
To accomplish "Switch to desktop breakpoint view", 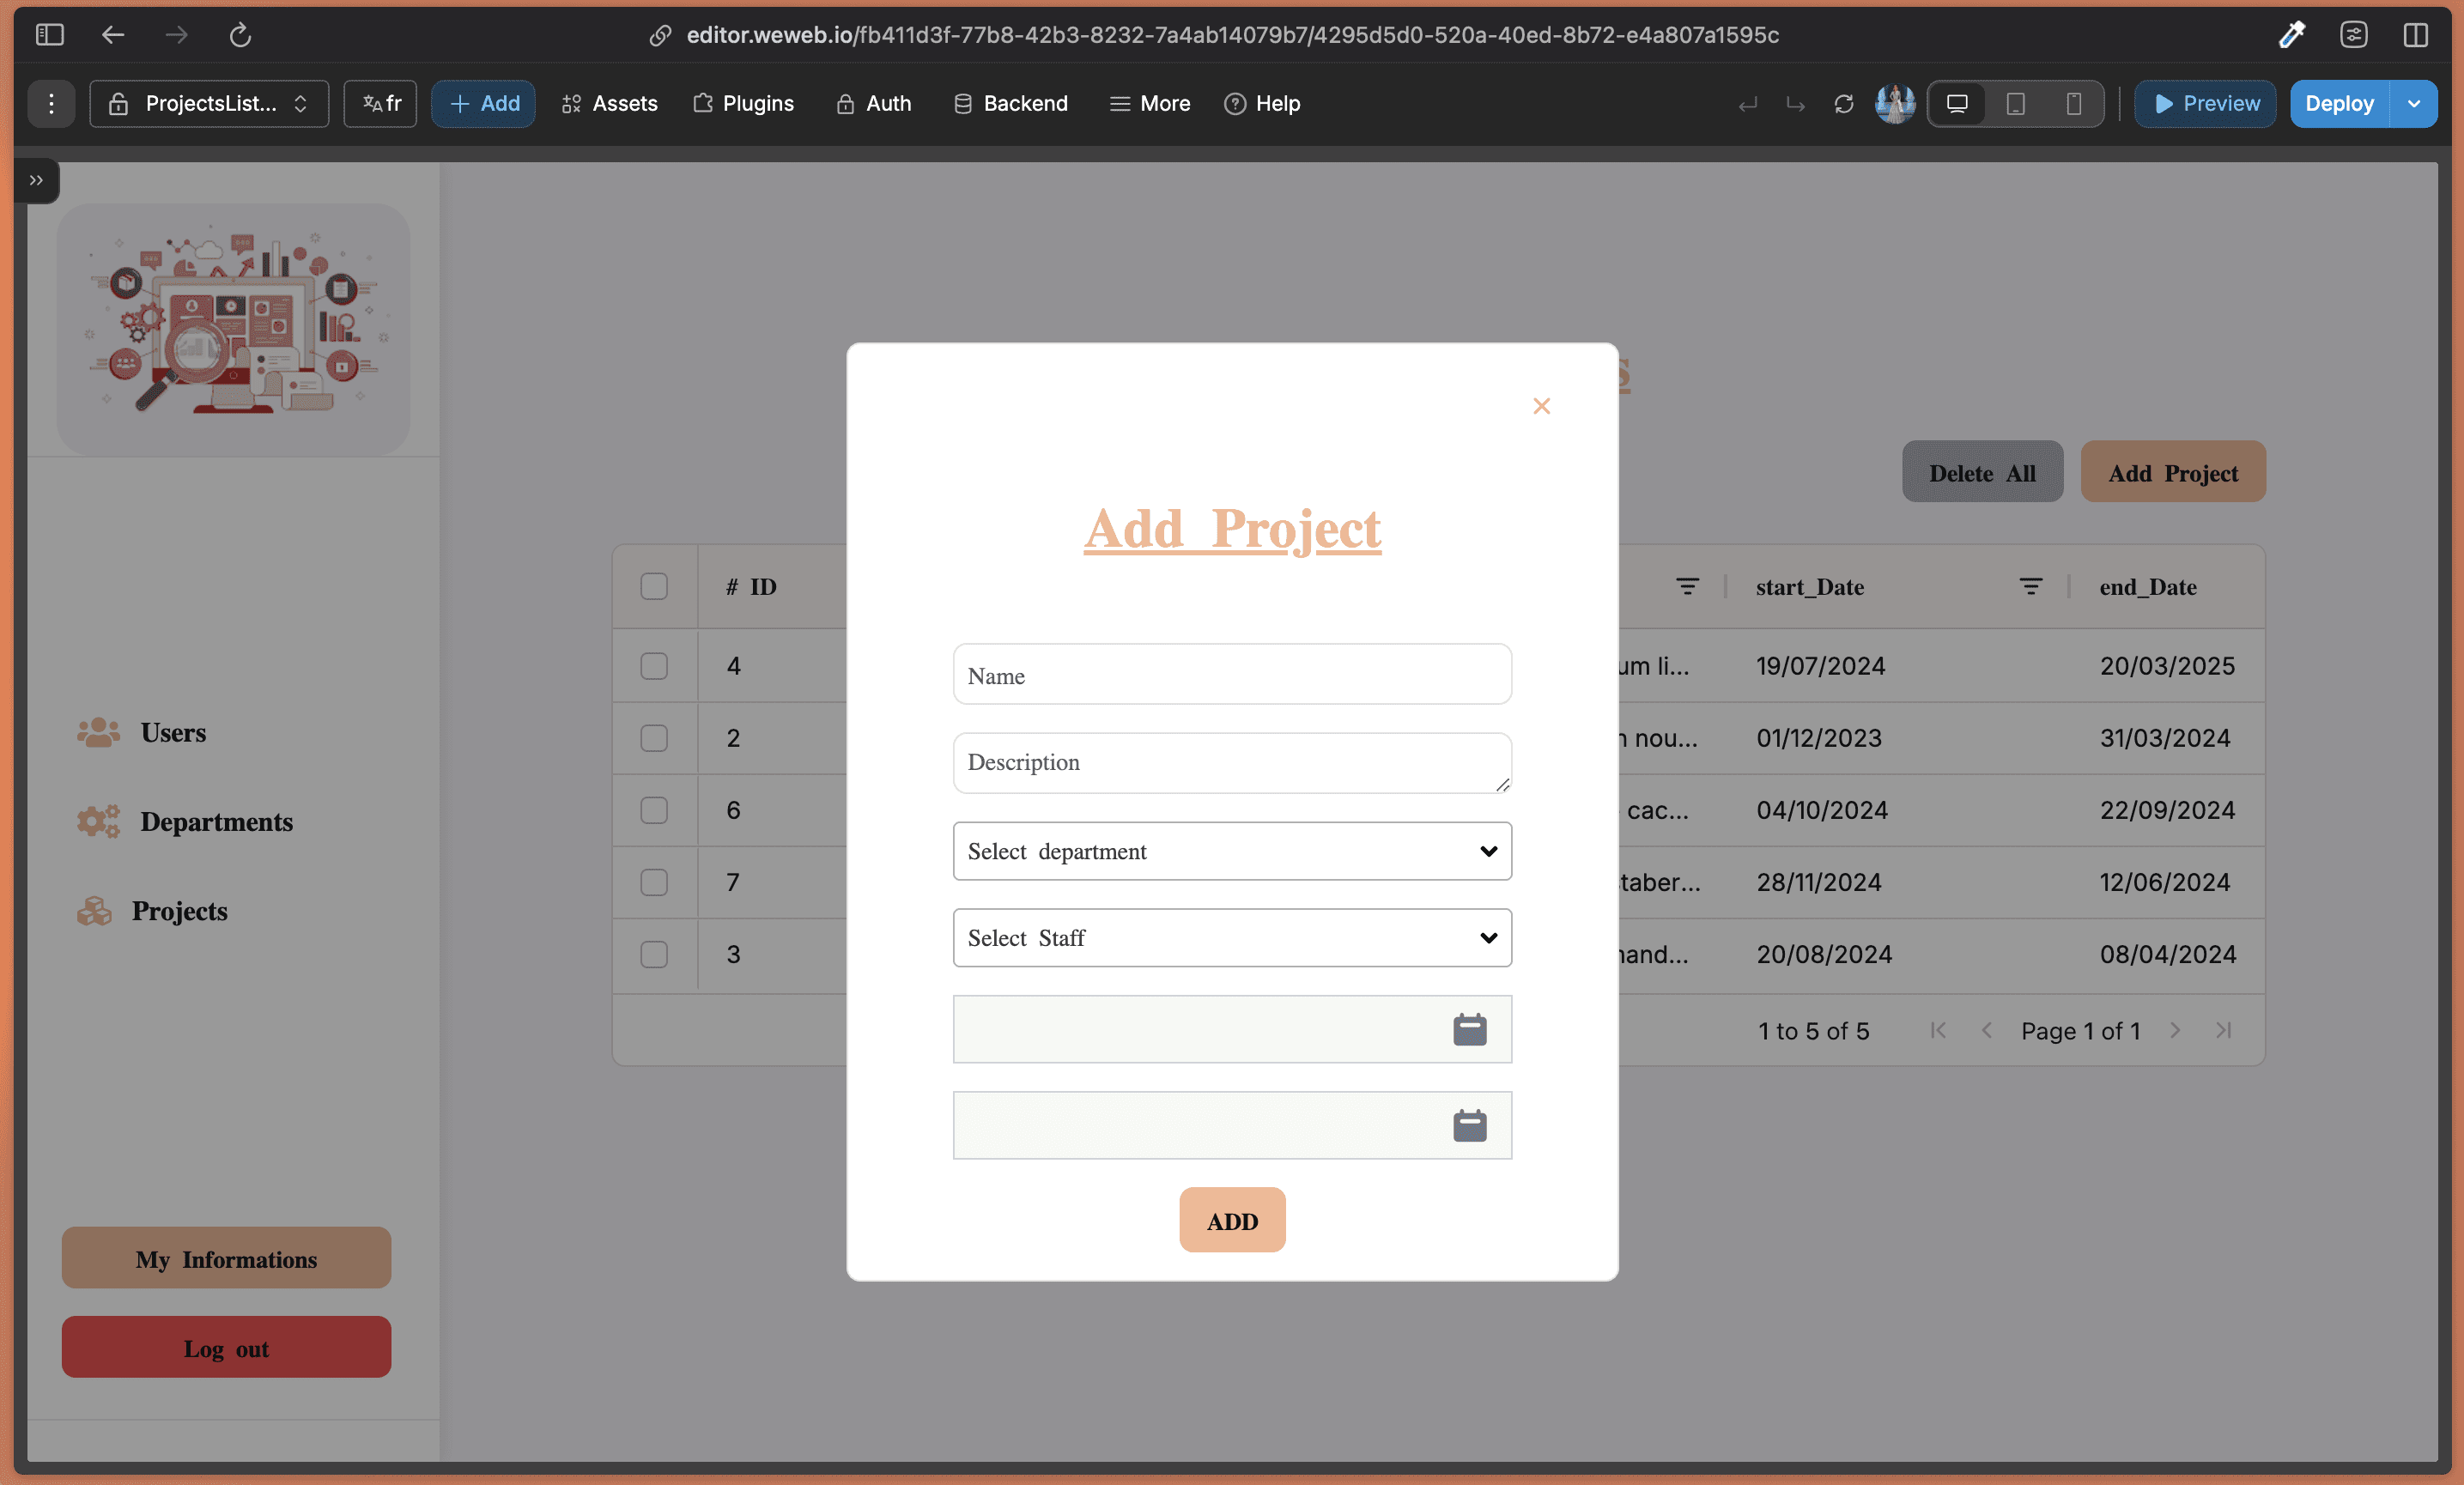I will [1957, 104].
